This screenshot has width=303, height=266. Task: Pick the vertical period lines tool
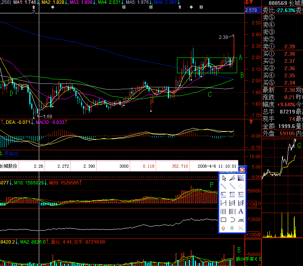(223, 211)
